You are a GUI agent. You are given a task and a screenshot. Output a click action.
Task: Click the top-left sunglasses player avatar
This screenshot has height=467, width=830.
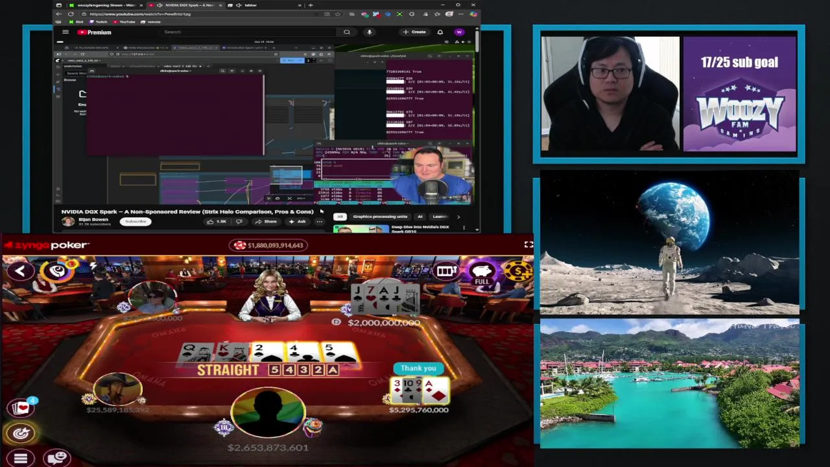(x=152, y=298)
